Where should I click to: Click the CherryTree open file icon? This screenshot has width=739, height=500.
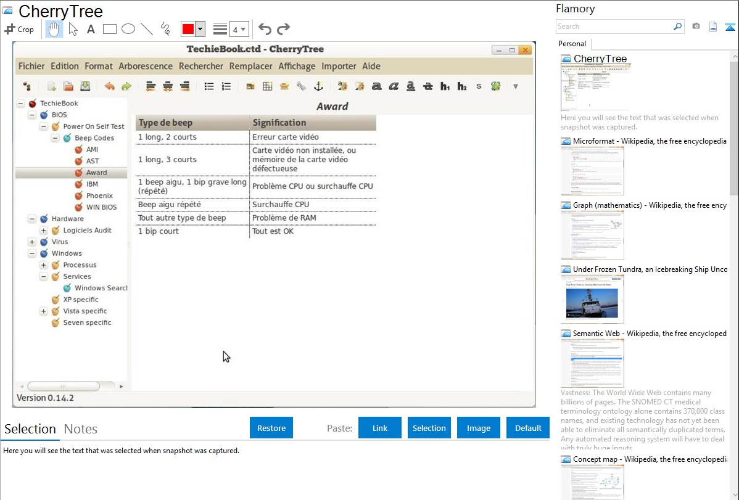(68, 86)
